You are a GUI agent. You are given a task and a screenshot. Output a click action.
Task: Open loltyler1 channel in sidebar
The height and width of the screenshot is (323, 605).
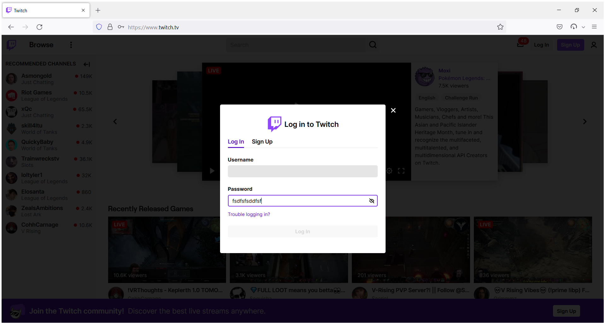49,178
